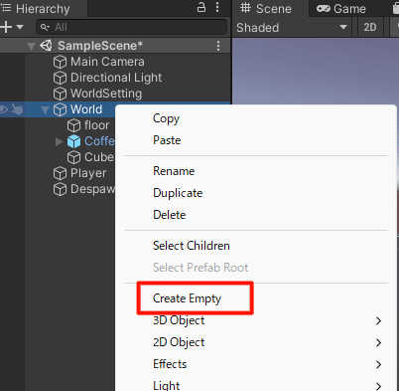Viewport: 399px width, 391px height.
Task: Click the search magnifier icon in Hierarchy
Action: point(45,27)
